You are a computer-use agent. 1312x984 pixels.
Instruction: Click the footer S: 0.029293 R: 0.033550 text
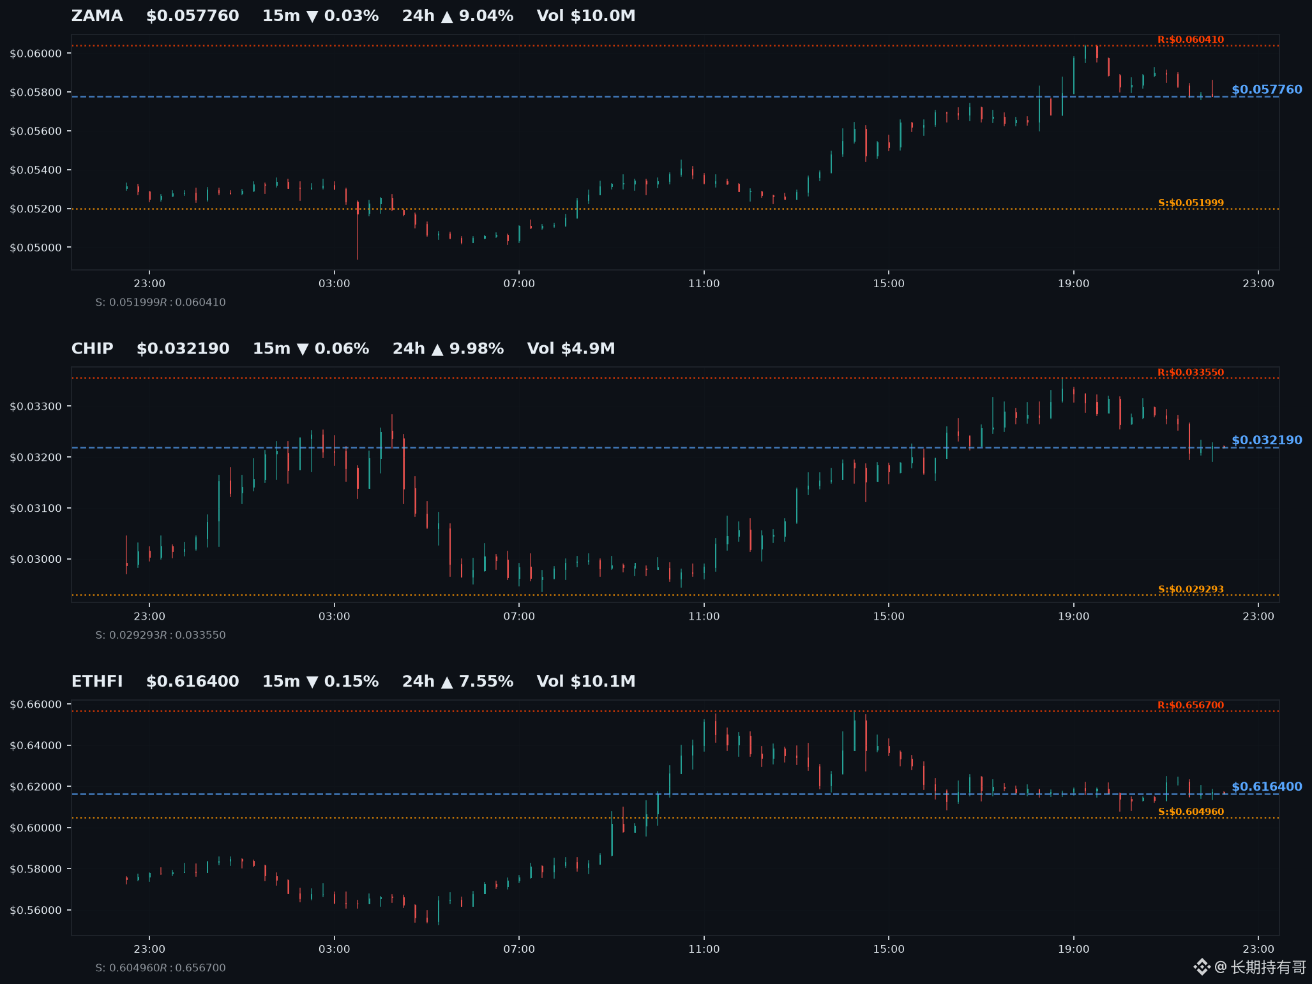tap(160, 635)
